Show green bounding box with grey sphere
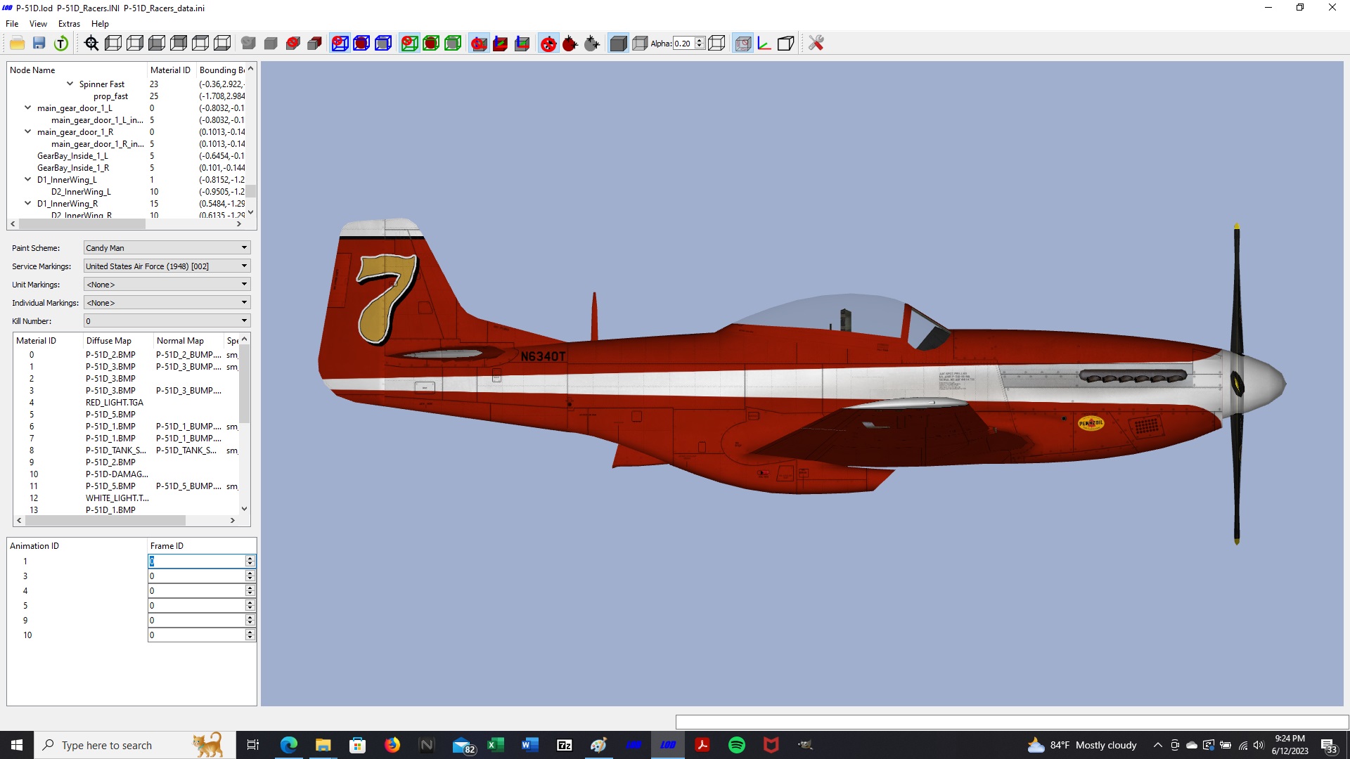The image size is (1350, 759). coord(453,44)
